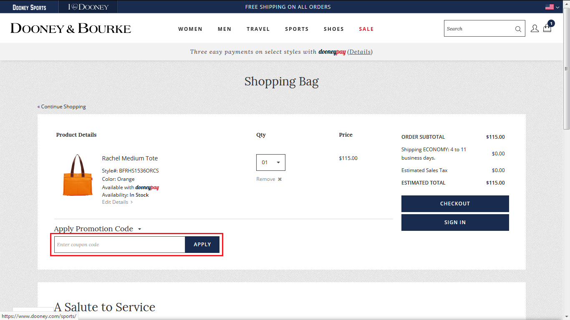Open the account profile icon
Image resolution: width=570 pixels, height=320 pixels.
click(535, 28)
